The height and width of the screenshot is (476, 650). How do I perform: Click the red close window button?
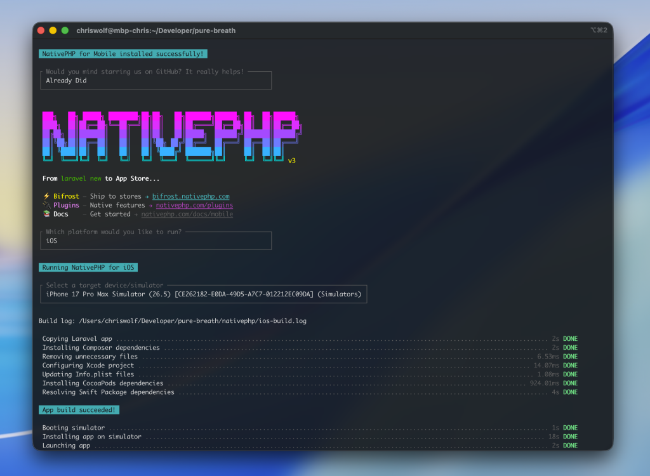click(x=41, y=30)
